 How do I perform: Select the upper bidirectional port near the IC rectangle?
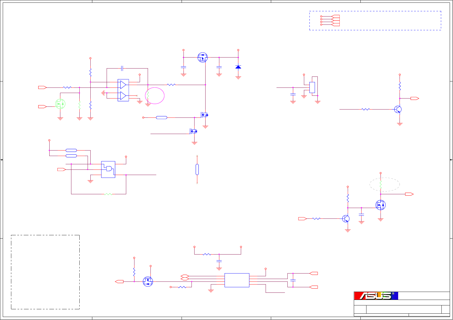(x=185, y=276)
